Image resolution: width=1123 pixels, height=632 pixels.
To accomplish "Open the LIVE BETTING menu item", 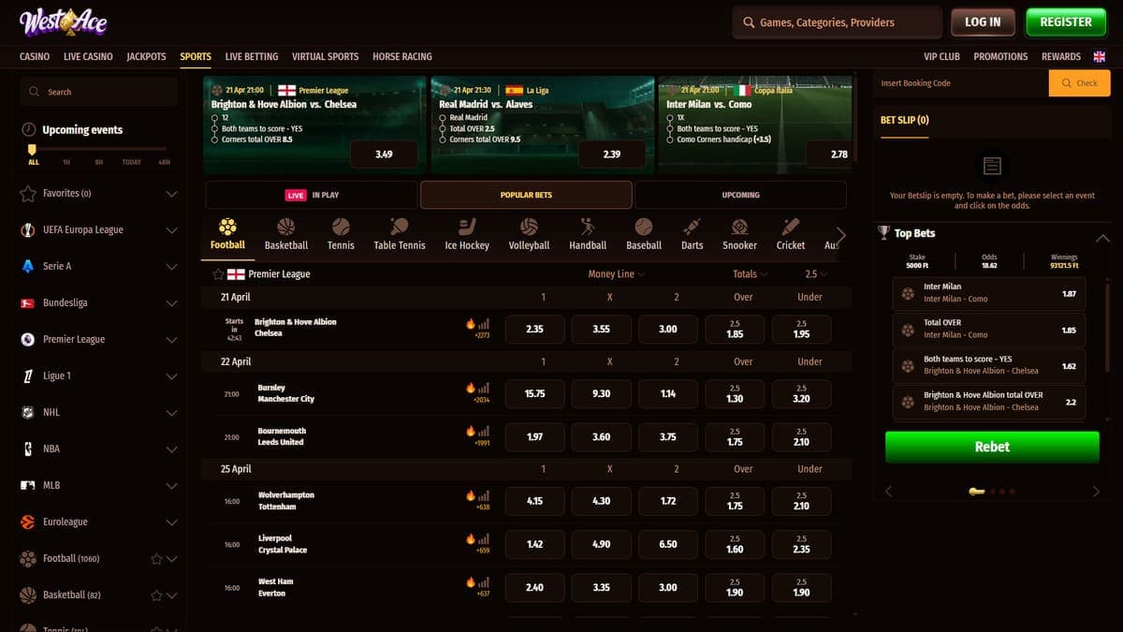I will pos(252,56).
